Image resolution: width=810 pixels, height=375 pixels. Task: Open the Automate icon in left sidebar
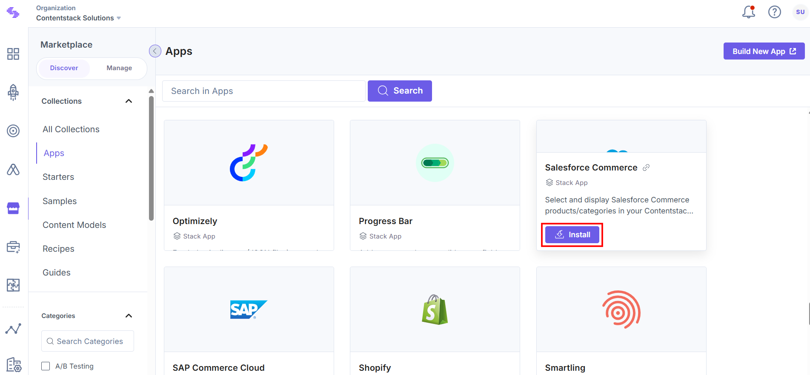tap(13, 170)
